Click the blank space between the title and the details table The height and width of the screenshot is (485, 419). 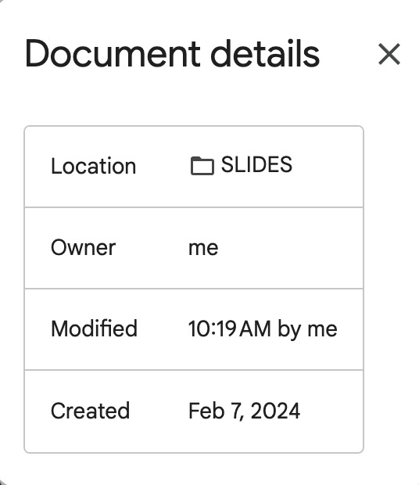(194, 98)
